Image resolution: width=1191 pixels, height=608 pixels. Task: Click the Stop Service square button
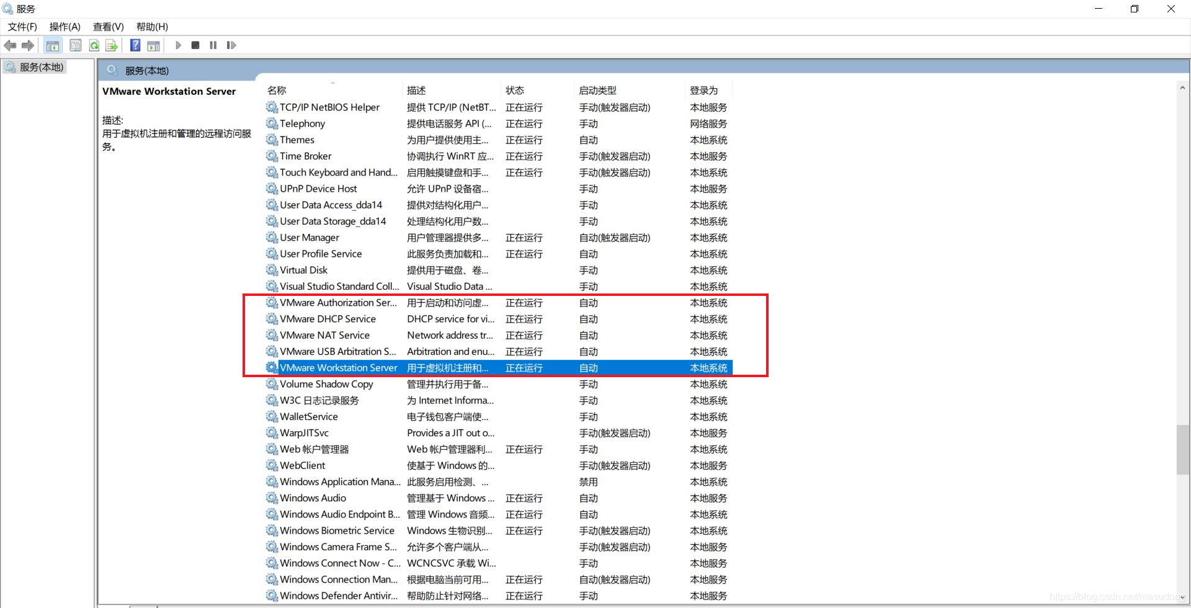195,45
